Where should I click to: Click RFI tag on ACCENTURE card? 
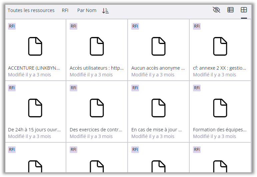click(x=12, y=26)
